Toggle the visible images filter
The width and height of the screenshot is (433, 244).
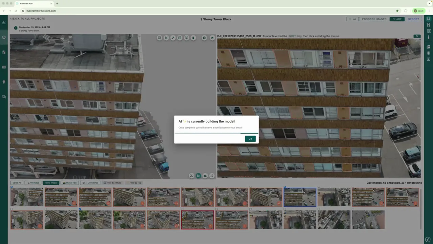click(51, 183)
